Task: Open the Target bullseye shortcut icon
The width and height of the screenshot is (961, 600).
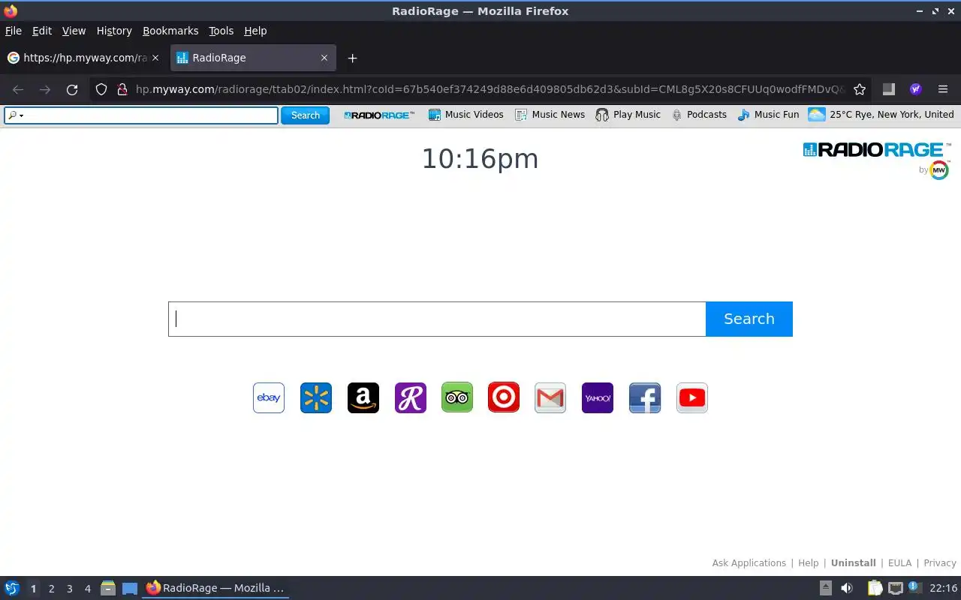Action: (504, 397)
